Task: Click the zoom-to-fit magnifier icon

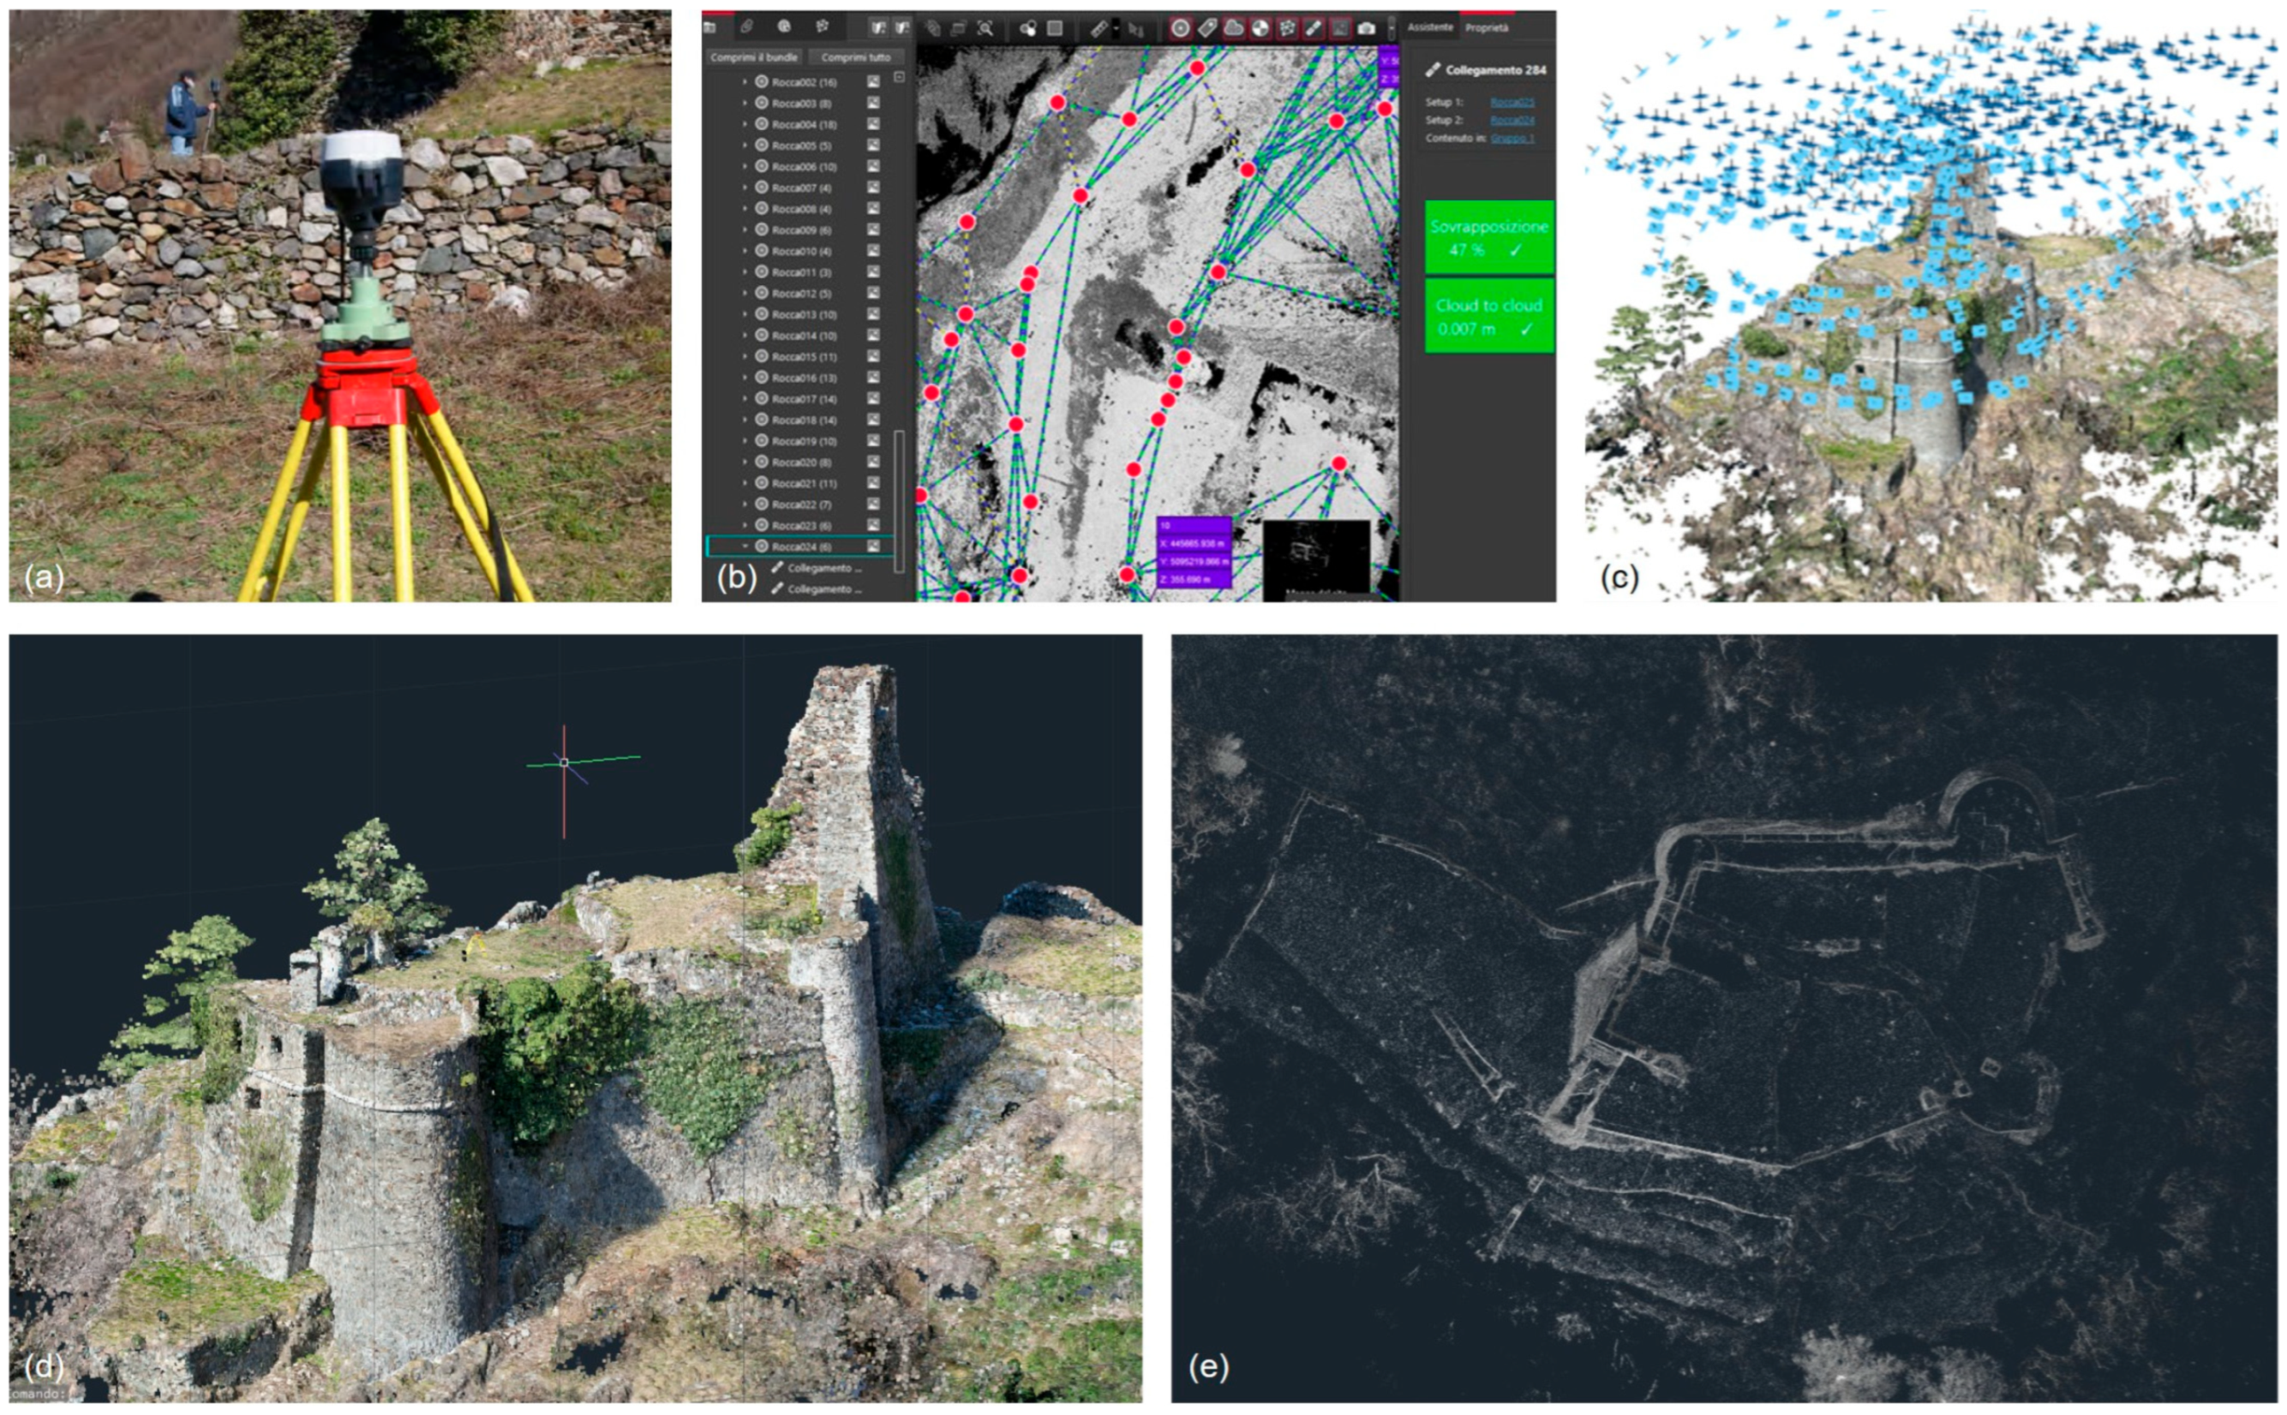Action: (x=985, y=29)
